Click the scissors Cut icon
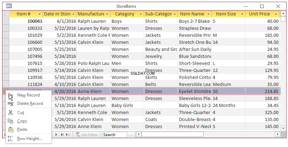Screen dimensions: 288x147 pos(11,113)
